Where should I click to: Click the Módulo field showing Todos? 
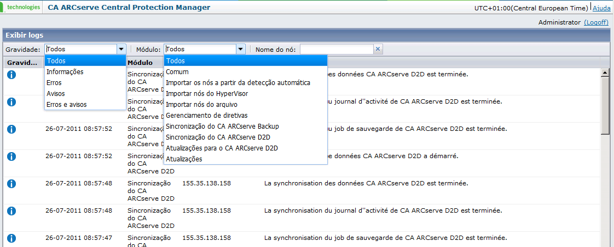pos(200,49)
